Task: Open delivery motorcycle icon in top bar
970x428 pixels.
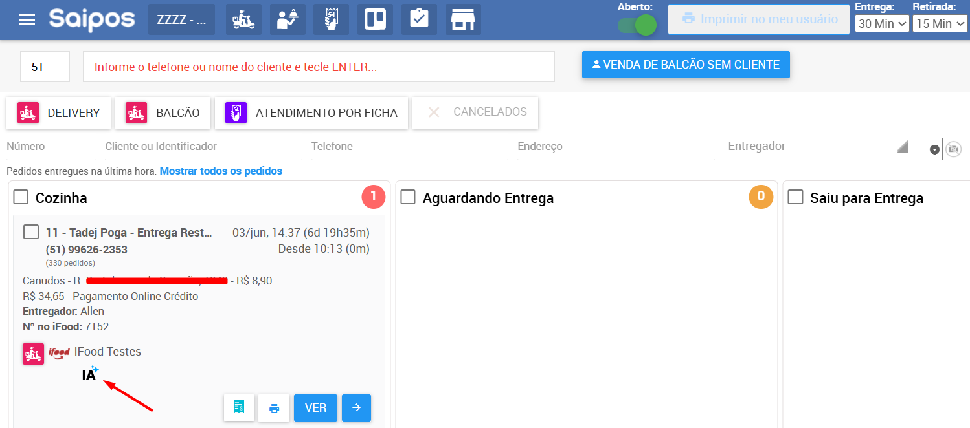Action: (243, 19)
